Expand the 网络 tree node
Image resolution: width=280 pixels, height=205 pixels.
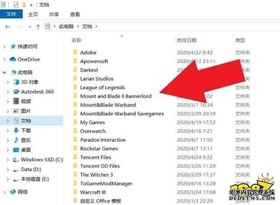pyautogui.click(x=5, y=192)
